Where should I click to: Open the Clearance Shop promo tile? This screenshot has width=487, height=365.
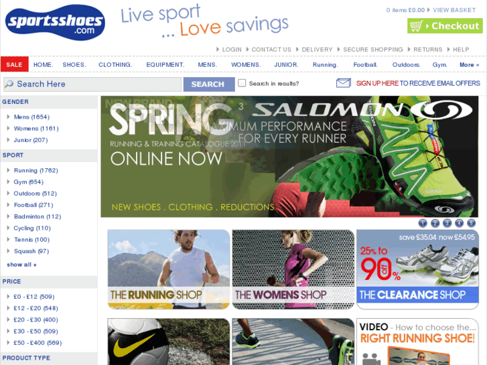click(417, 269)
